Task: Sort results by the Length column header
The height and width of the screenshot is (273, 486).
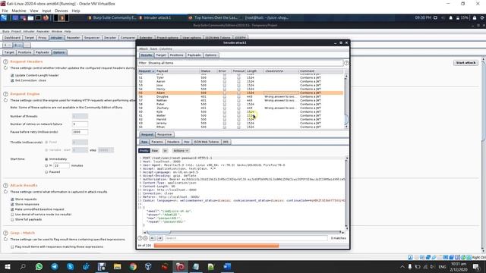Action: (x=254, y=71)
